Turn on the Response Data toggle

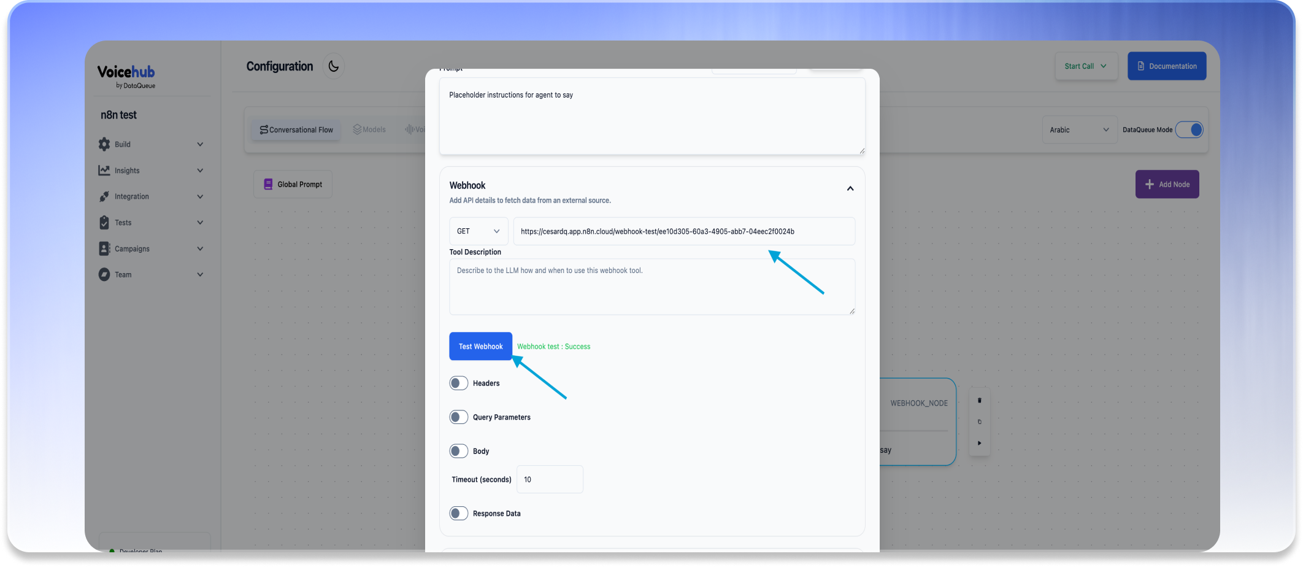[459, 514]
